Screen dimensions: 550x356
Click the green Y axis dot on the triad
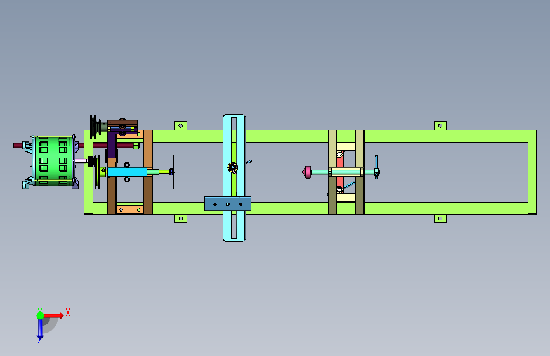[40, 315]
